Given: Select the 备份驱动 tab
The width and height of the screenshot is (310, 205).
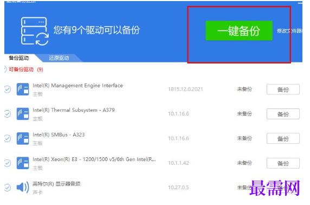Looking at the screenshot, I should [19, 58].
